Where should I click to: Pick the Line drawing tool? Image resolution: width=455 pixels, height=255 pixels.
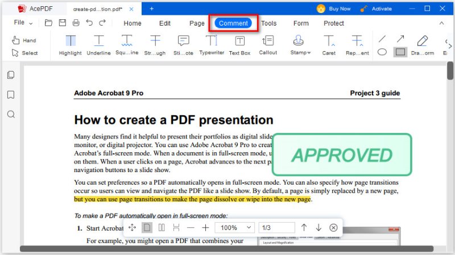382,39
